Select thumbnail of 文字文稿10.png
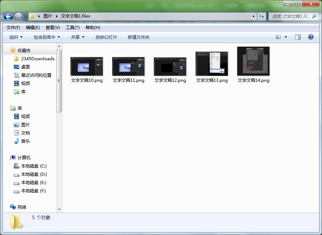 [87, 66]
